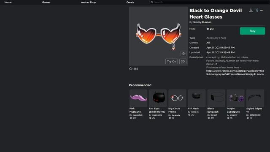This screenshot has height=152, width=270.
Task: Click the Evil Eyes (Small Horns) title
Action: pyautogui.click(x=157, y=110)
